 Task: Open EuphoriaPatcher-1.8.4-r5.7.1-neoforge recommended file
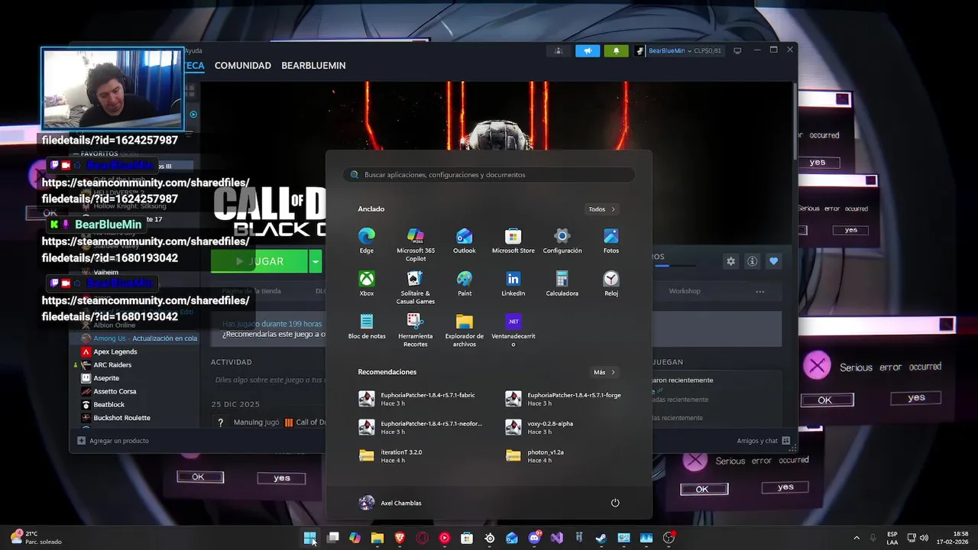tap(419, 427)
